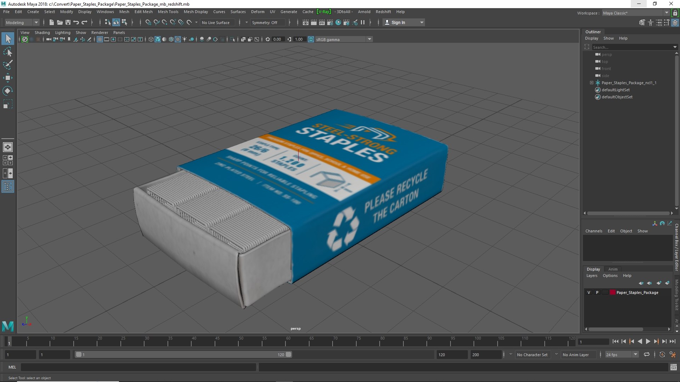Activate the Scale tool in toolbox
This screenshot has height=382, width=680.
pos(8,104)
